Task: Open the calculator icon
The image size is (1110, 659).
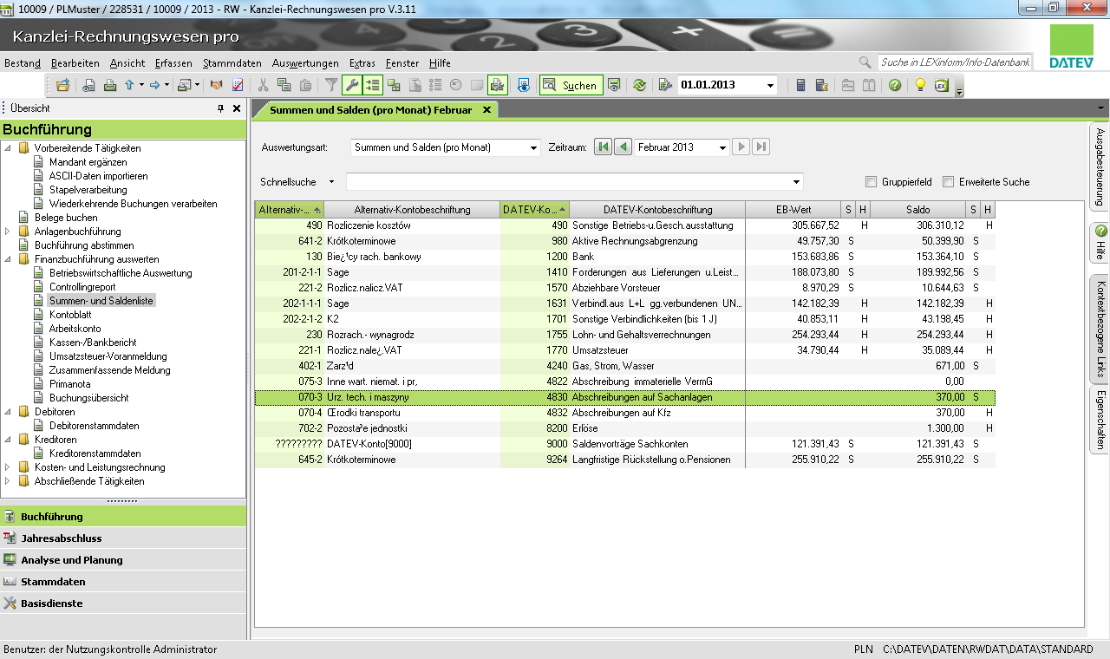Action: point(800,85)
